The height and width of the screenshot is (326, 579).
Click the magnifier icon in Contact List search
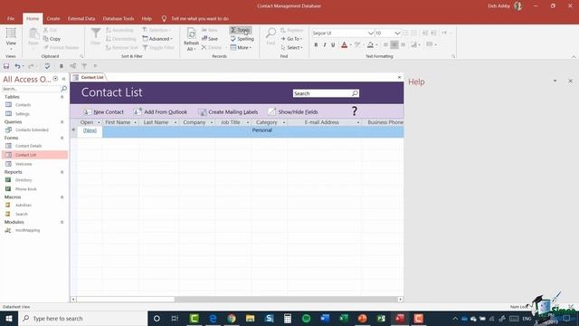(355, 93)
